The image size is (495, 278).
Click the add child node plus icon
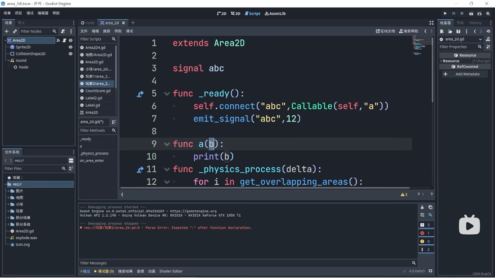click(7, 31)
